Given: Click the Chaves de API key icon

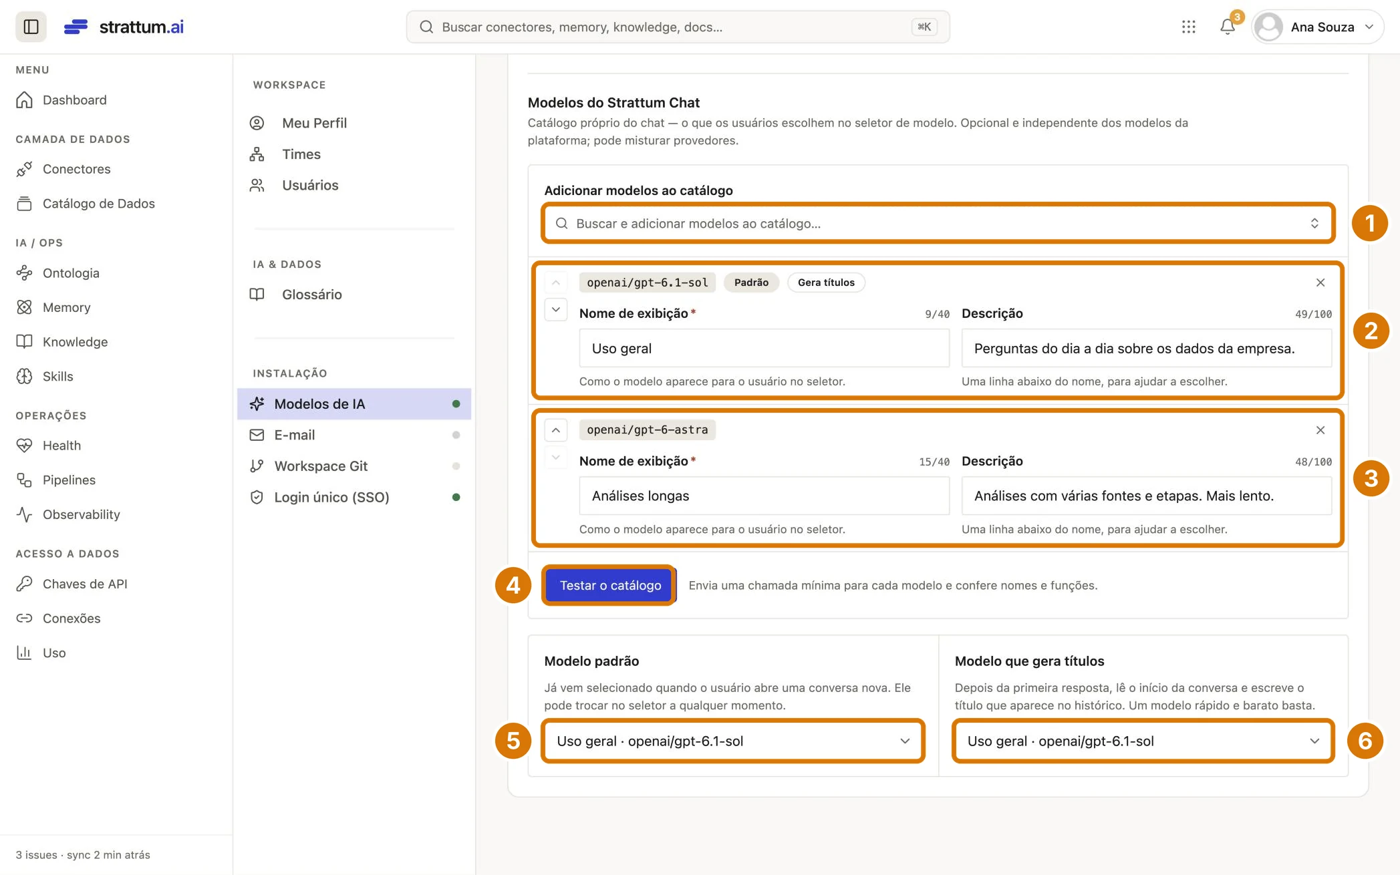Looking at the screenshot, I should coord(24,584).
